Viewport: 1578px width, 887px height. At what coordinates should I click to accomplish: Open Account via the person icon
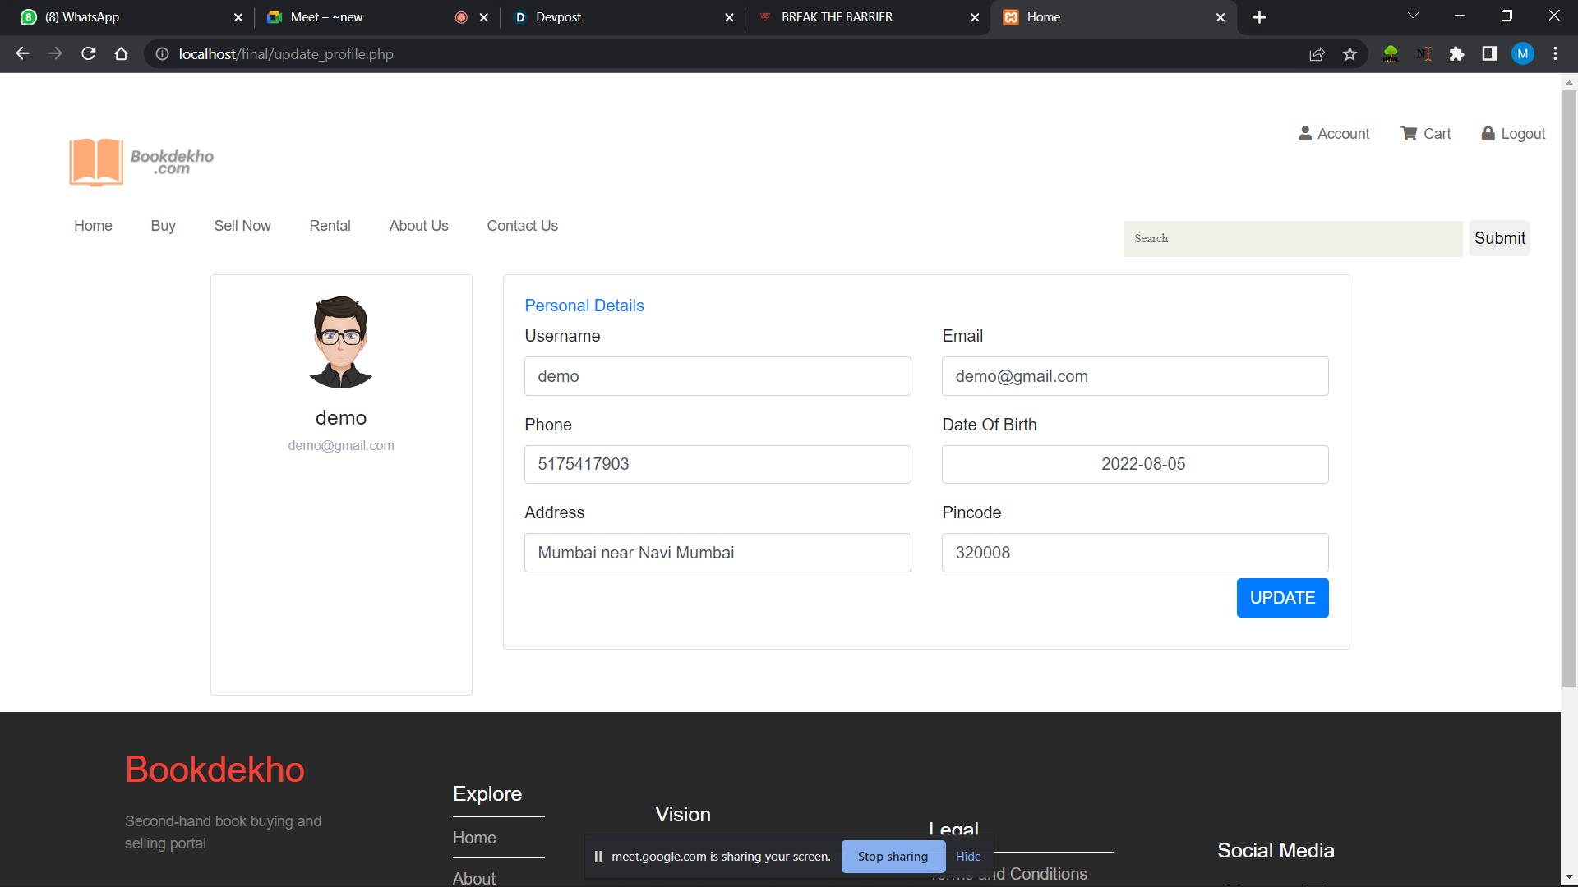pyautogui.click(x=1304, y=134)
